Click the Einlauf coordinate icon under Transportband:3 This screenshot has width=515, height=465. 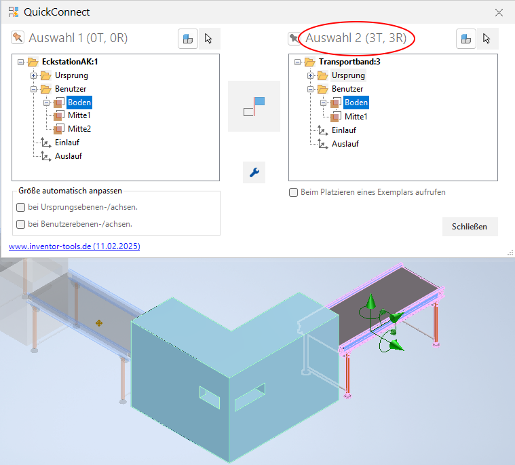pyautogui.click(x=322, y=130)
